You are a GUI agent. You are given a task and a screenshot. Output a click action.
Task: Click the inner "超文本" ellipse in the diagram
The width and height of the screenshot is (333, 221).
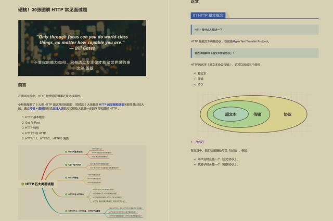[x=230, y=114]
